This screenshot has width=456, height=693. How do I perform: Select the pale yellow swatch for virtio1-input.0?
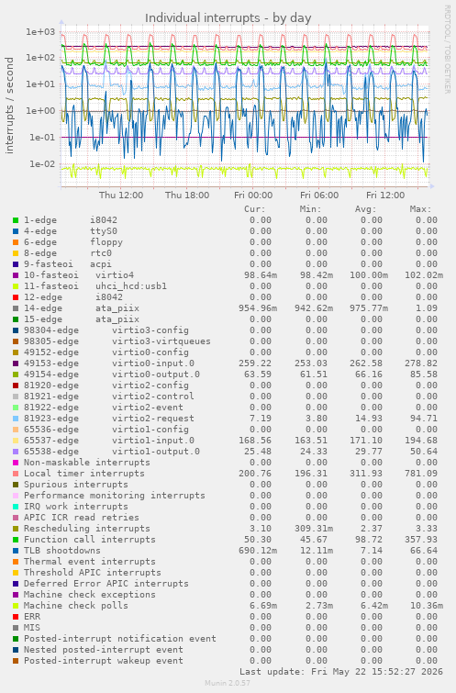pyautogui.click(x=16, y=441)
